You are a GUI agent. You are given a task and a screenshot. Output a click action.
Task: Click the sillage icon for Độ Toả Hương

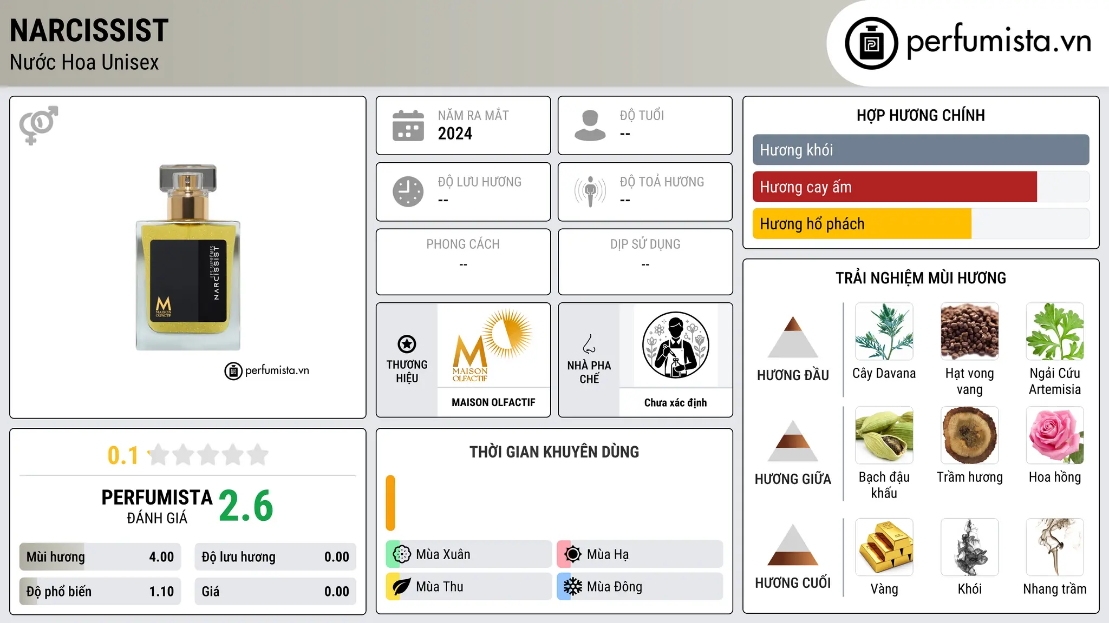(590, 191)
